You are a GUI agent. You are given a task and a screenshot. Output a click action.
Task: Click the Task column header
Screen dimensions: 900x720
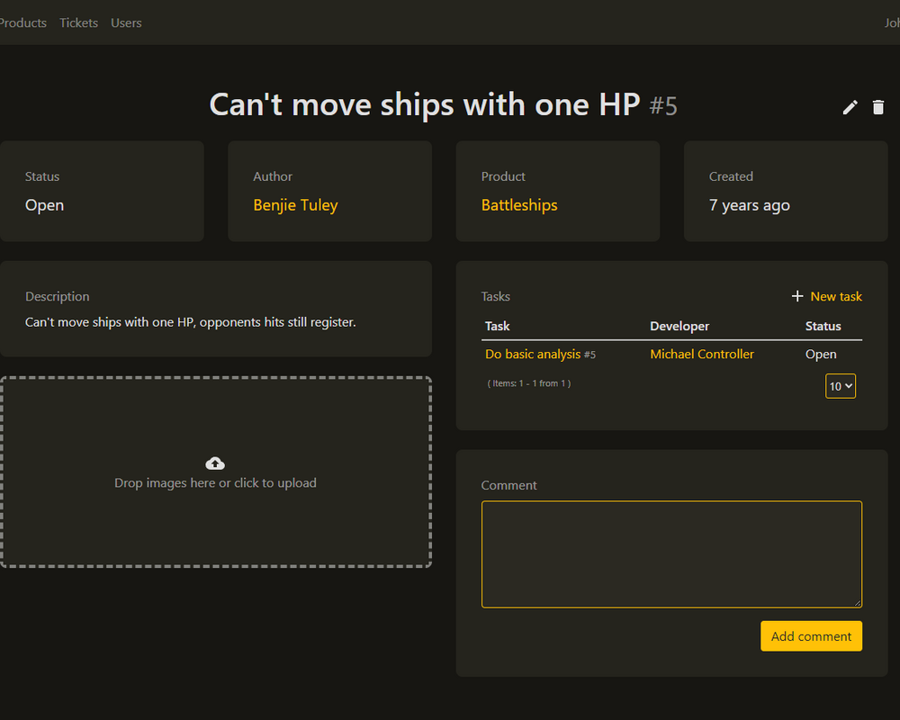497,326
